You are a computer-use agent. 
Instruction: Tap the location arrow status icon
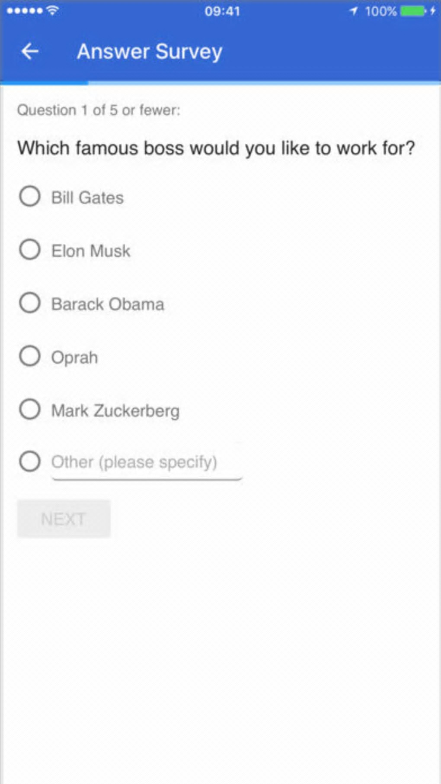(354, 11)
